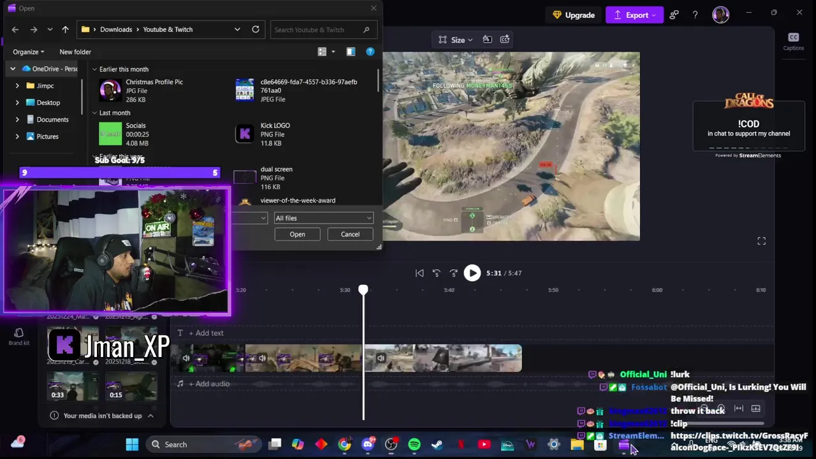The width and height of the screenshot is (816, 459).
Task: Open the Size aspect ratio dropdown
Action: coord(456,40)
